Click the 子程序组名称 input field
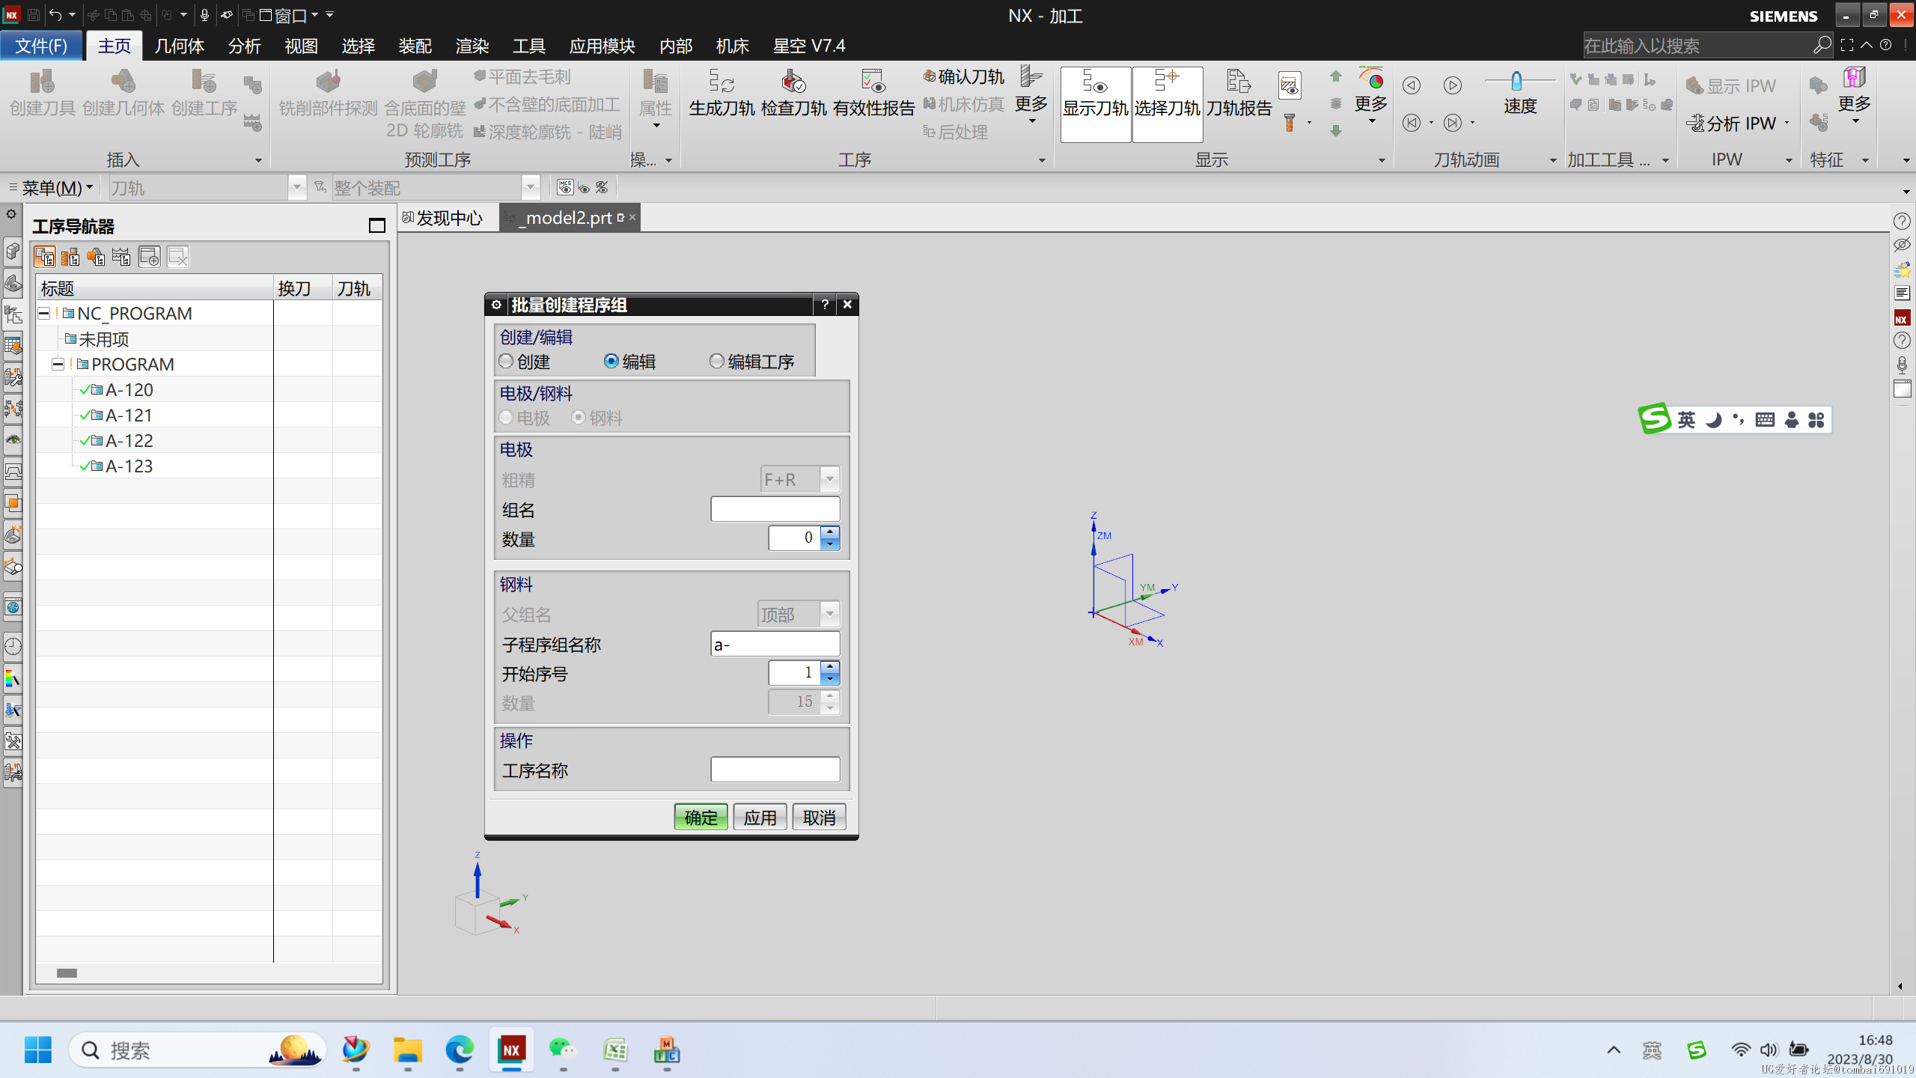 pos(775,645)
